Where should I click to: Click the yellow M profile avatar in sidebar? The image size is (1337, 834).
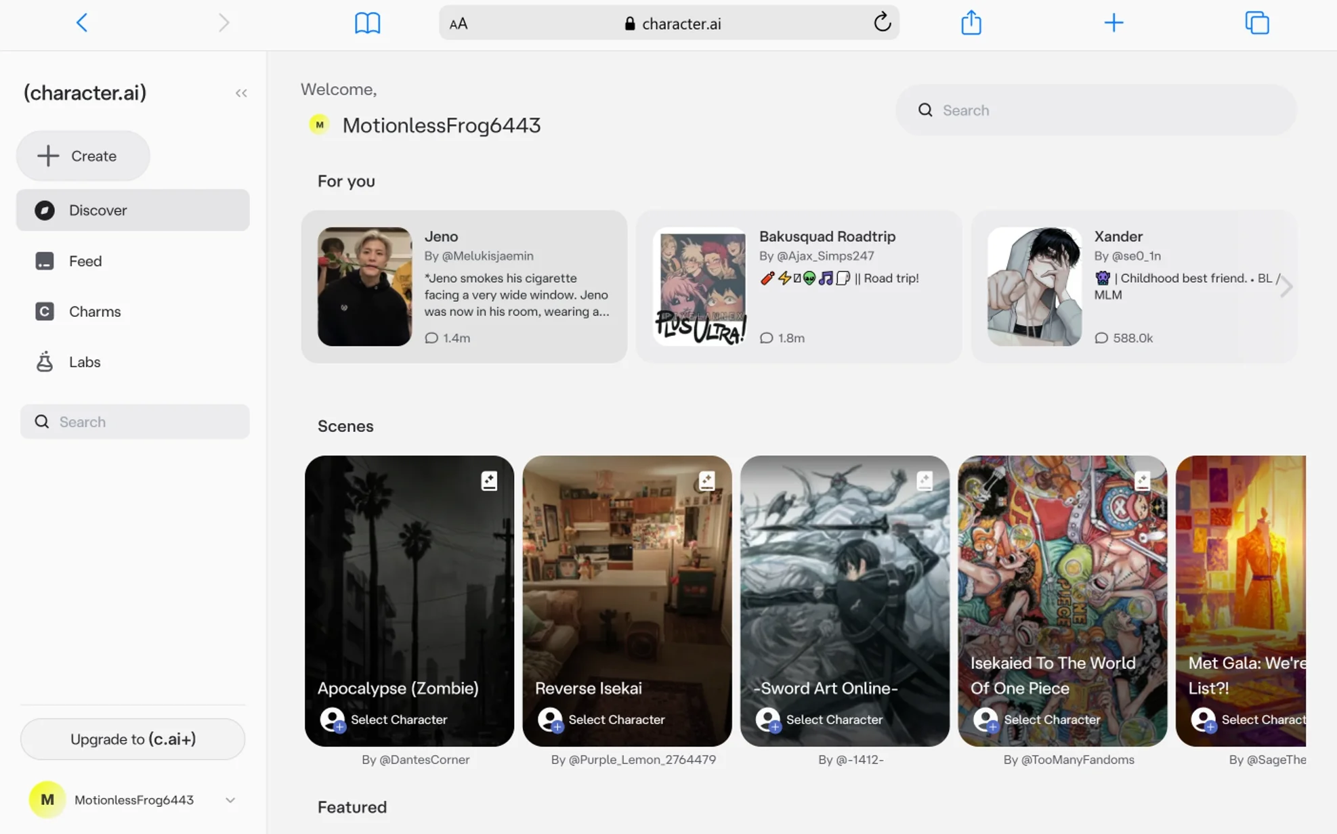pos(47,799)
